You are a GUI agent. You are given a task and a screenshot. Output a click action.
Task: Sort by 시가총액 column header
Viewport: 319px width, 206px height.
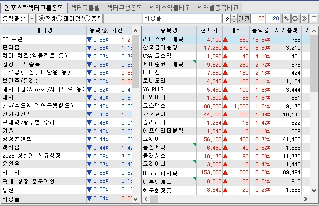tap(286, 31)
